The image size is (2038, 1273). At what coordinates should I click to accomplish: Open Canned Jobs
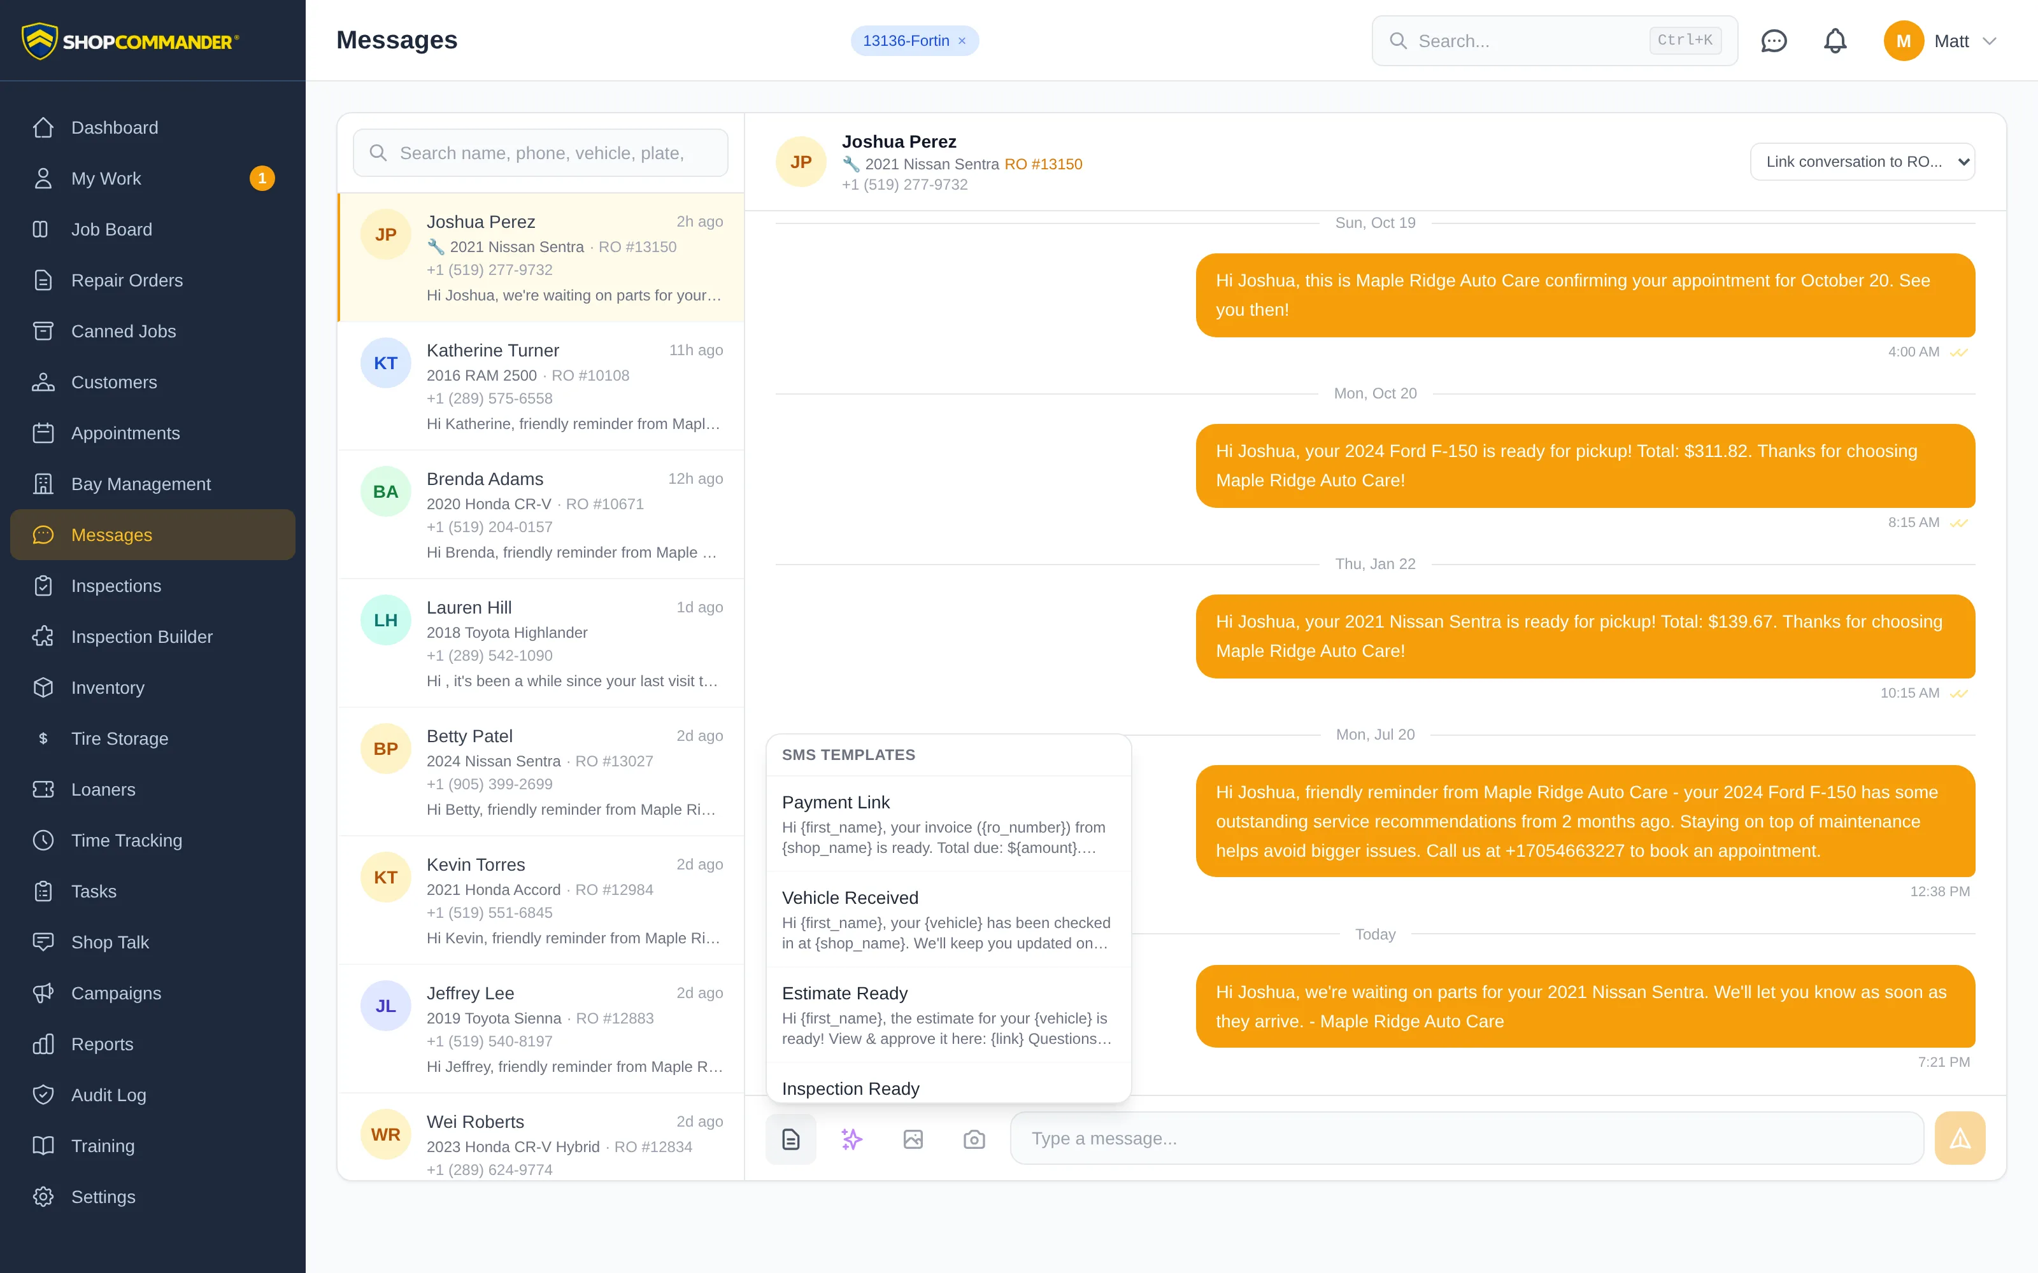pyautogui.click(x=152, y=331)
